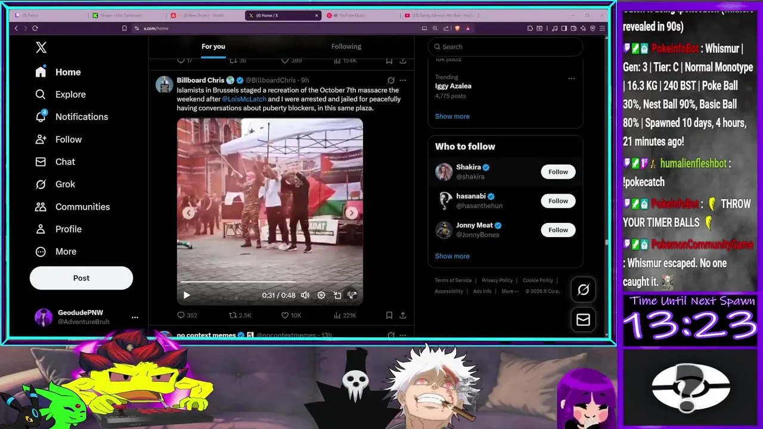Screen dimensions: 763x429
Task: Close the Home / X browser tab
Action: [x=318, y=15]
